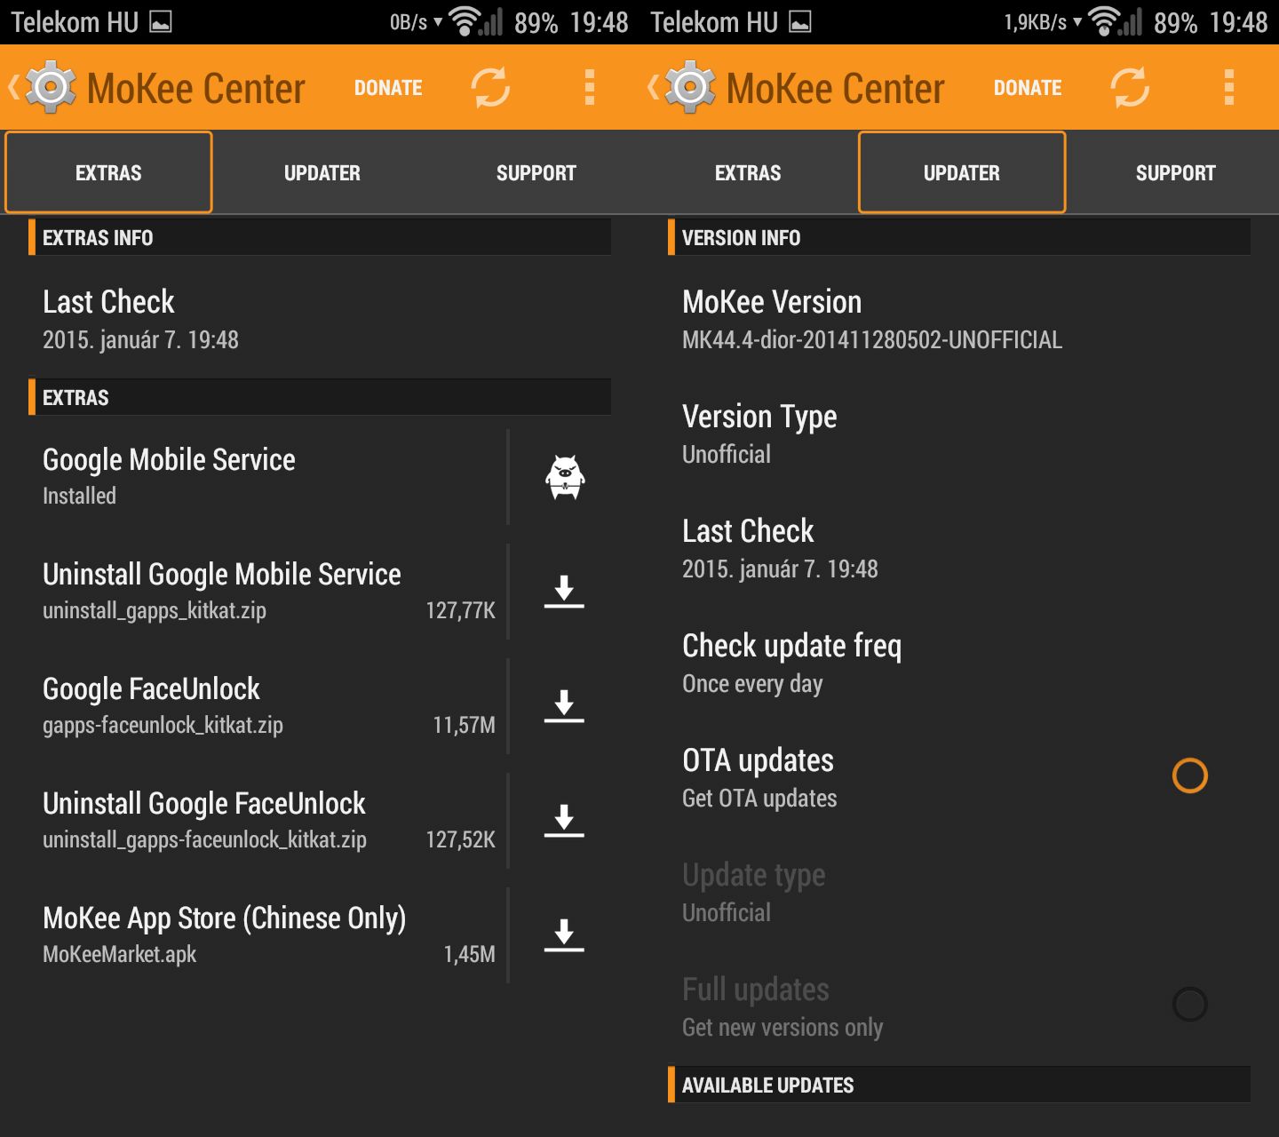Switch to EXTRAS tab on right screen

[748, 172]
